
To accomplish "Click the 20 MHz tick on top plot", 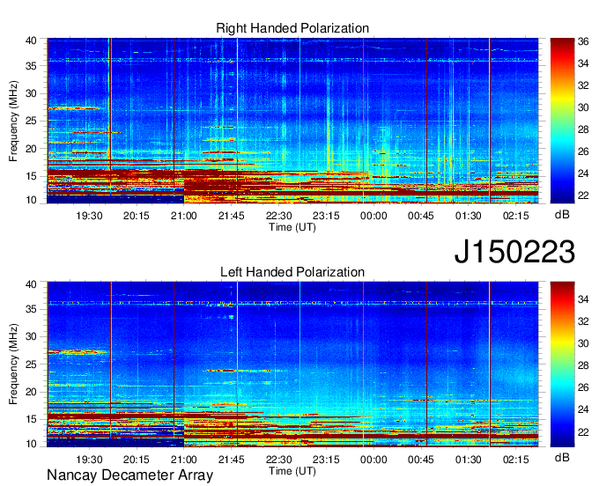I will click(x=31, y=149).
